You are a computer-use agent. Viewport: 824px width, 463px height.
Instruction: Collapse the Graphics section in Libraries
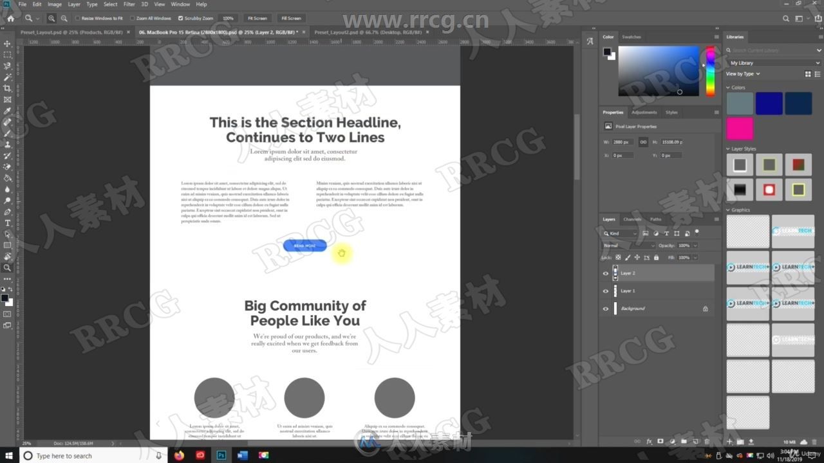pyautogui.click(x=728, y=210)
